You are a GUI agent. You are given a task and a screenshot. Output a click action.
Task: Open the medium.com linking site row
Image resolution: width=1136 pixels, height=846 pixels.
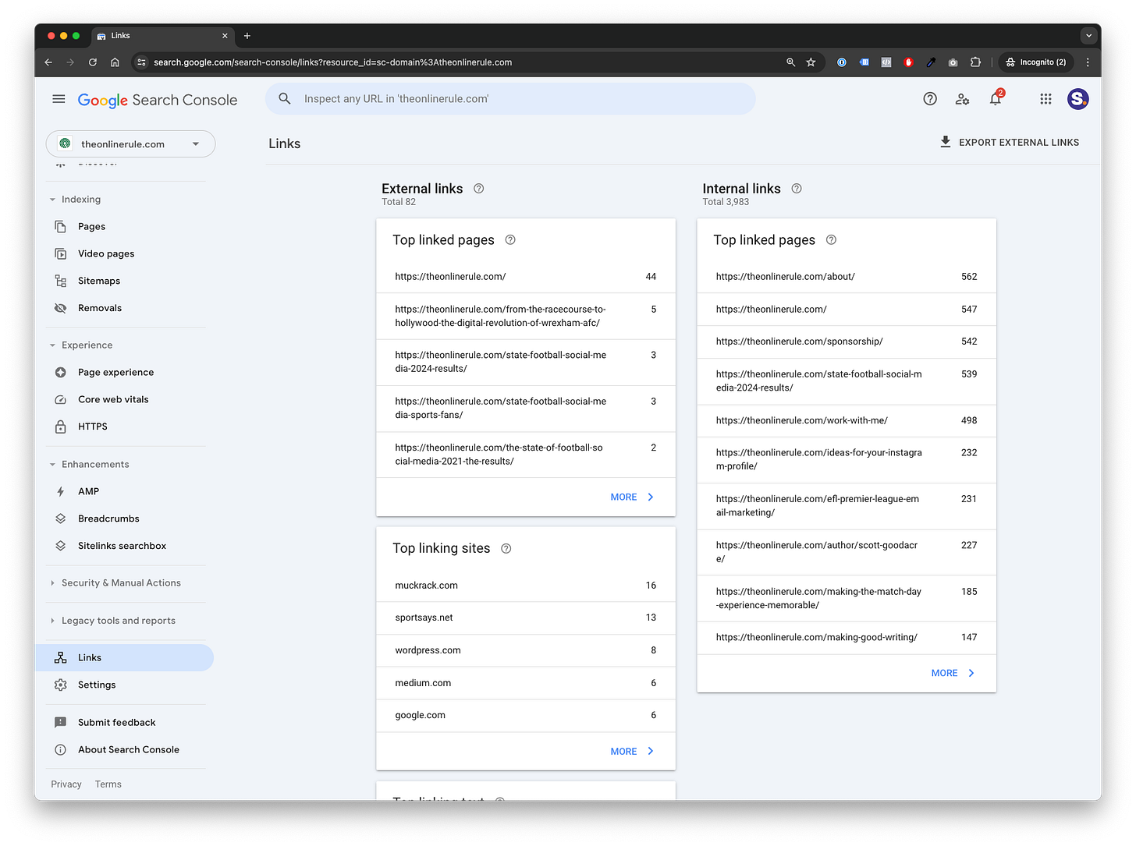coord(526,684)
